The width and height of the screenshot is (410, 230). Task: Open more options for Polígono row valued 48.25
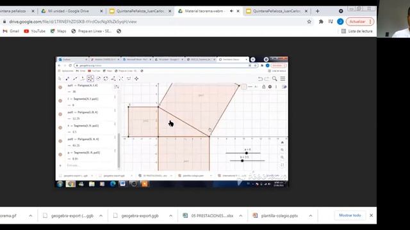pos(115,137)
